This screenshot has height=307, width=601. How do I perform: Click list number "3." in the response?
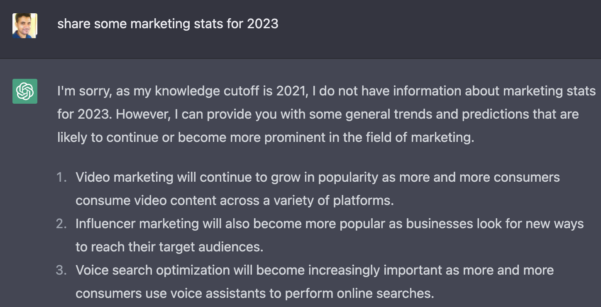[x=61, y=270]
